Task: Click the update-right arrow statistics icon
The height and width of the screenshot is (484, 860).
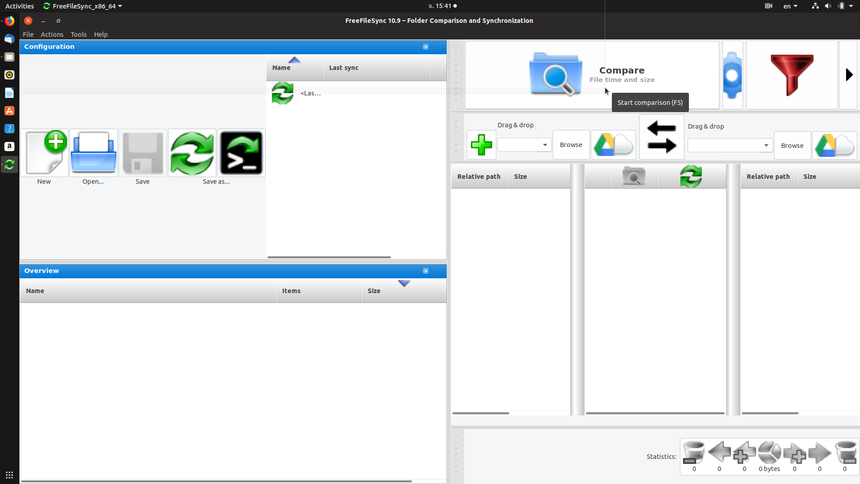Action: [x=820, y=453]
